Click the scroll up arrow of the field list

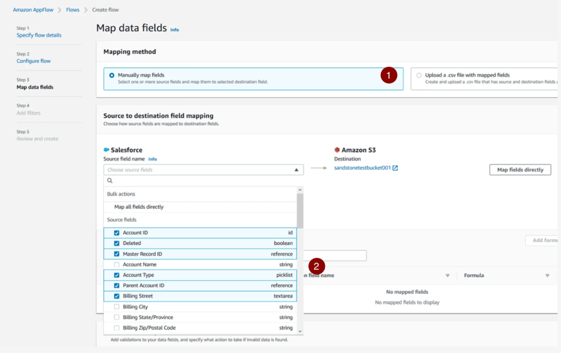(x=300, y=190)
